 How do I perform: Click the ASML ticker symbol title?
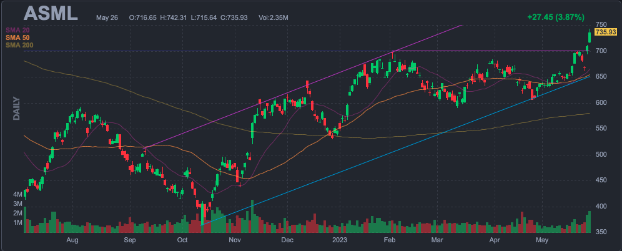(x=51, y=13)
